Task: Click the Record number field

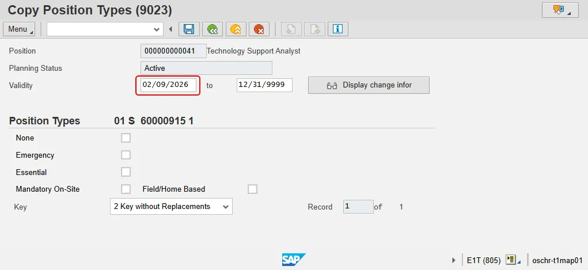Action: tap(358, 207)
